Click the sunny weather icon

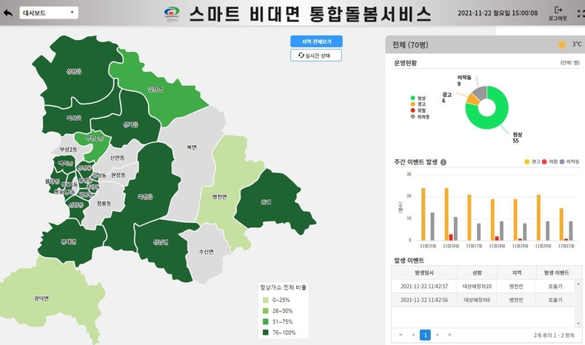pos(561,44)
